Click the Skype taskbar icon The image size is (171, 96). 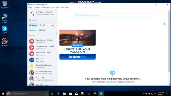pos(101,94)
